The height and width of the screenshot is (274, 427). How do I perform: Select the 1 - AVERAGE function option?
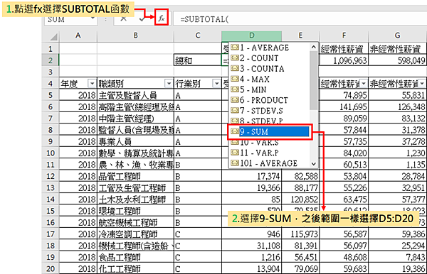[x=269, y=48]
